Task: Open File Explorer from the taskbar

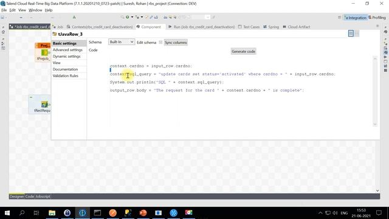Action: [52, 213]
